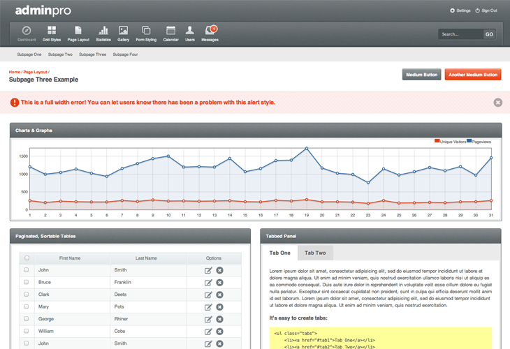Open Subpage One
Viewport: 510px width, 349px height.
point(29,54)
